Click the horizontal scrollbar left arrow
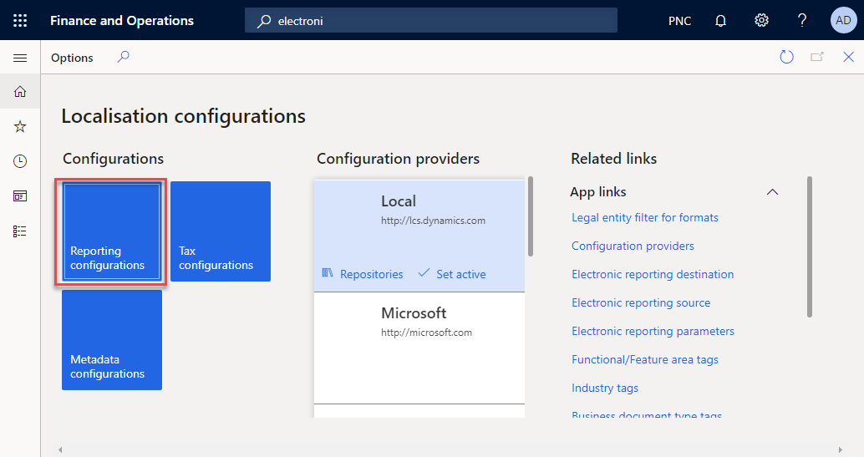The height and width of the screenshot is (457, 864). [60, 449]
